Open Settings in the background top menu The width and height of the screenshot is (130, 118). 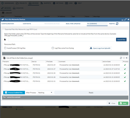pyautogui.click(x=58, y=3)
